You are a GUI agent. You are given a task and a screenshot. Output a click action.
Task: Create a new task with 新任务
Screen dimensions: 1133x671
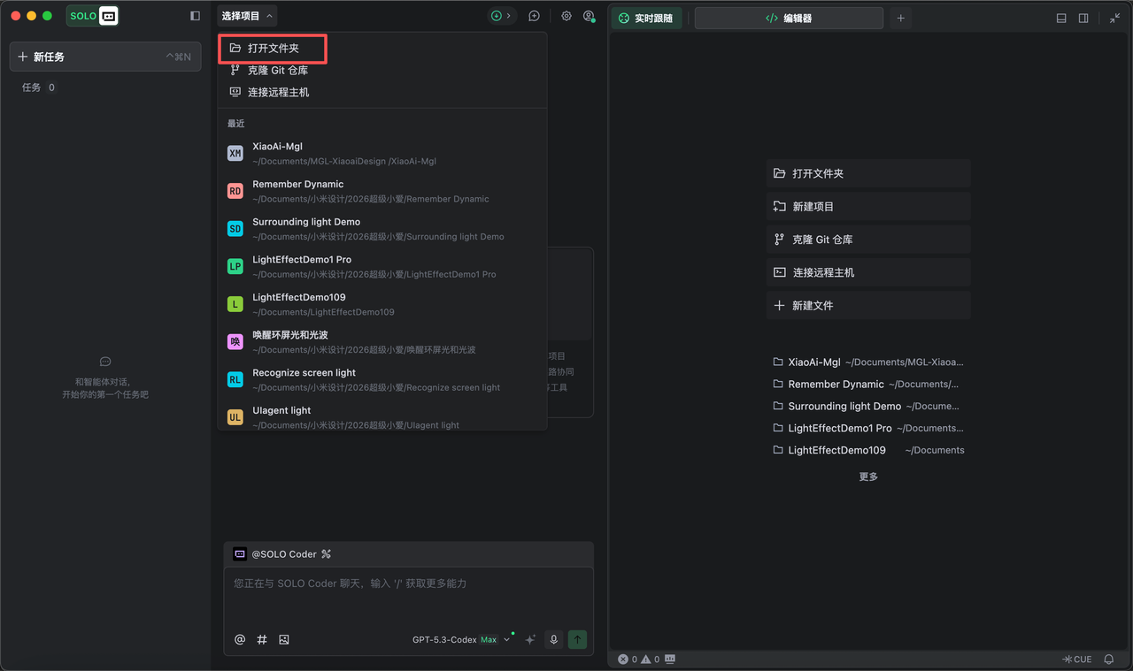pos(105,57)
